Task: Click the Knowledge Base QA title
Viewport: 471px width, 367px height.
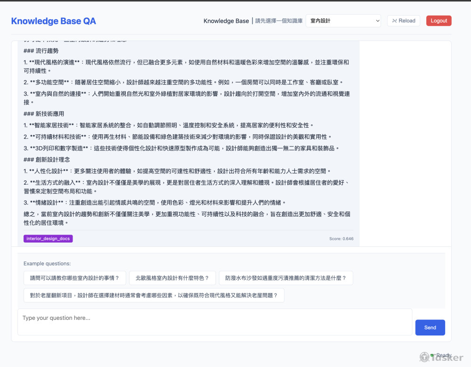Action: point(53,21)
